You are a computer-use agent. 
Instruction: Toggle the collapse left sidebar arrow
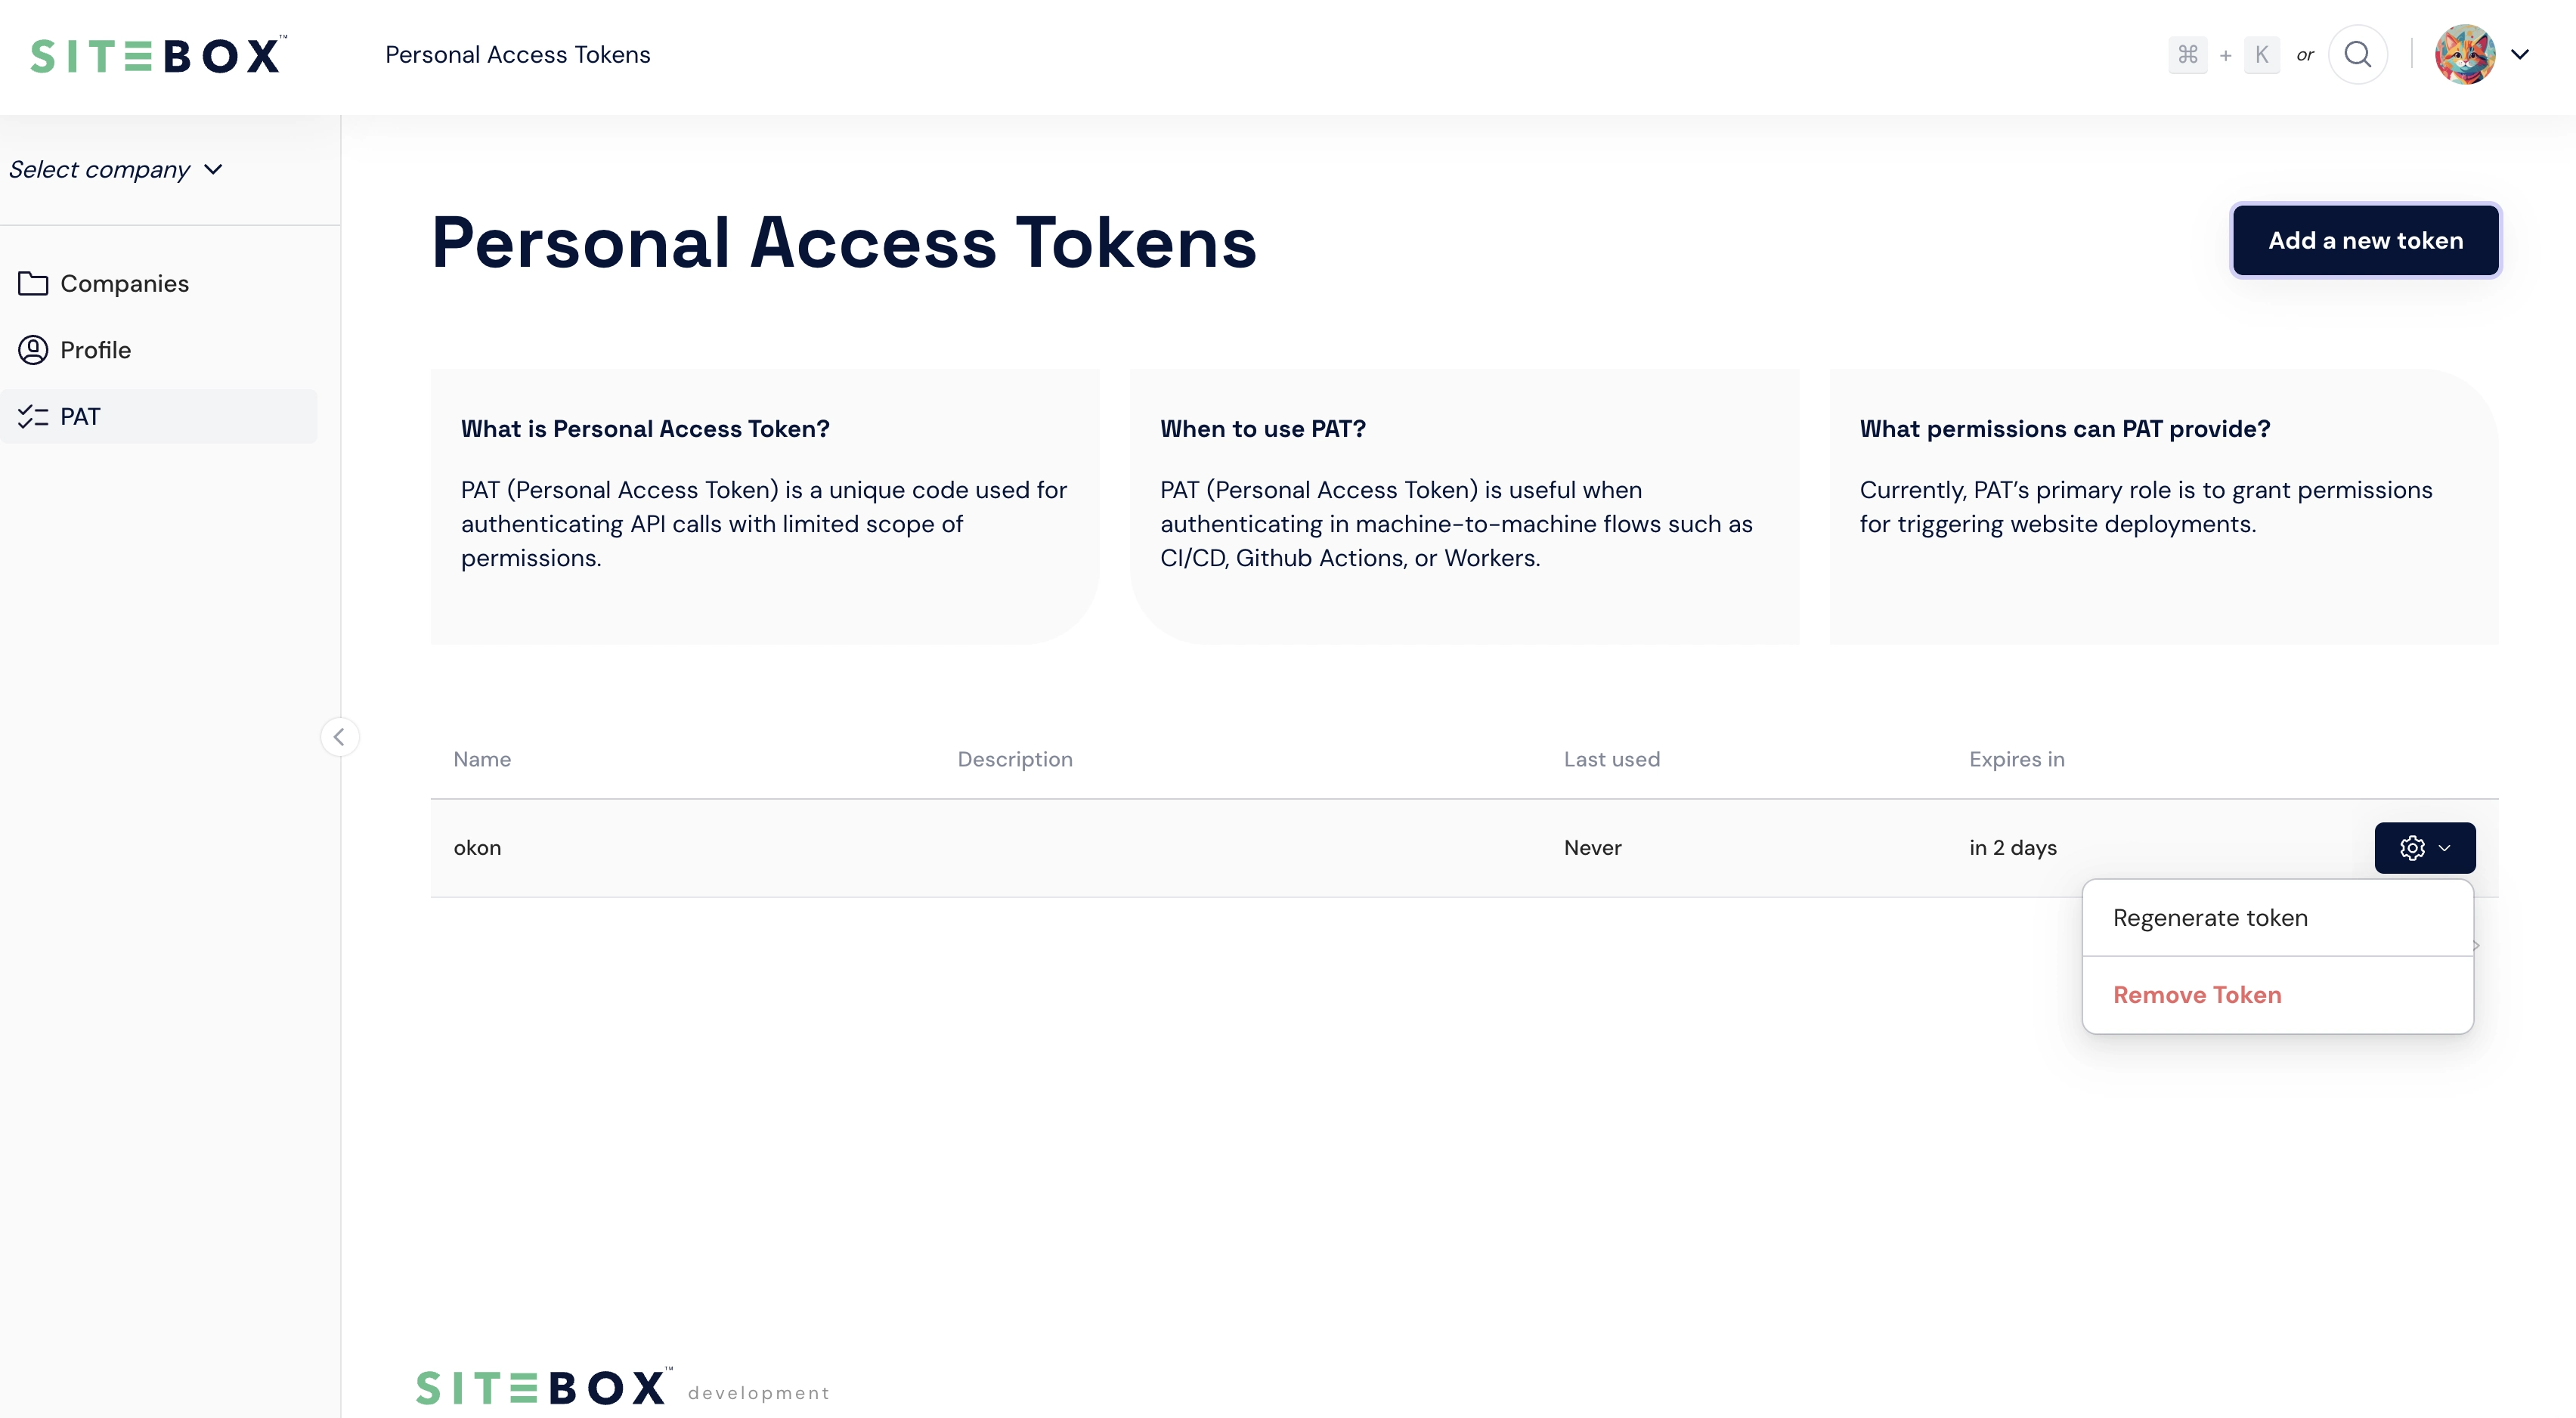point(339,737)
